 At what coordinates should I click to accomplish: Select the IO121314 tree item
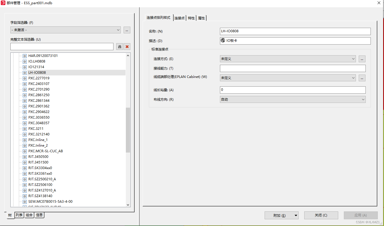tap(36, 67)
